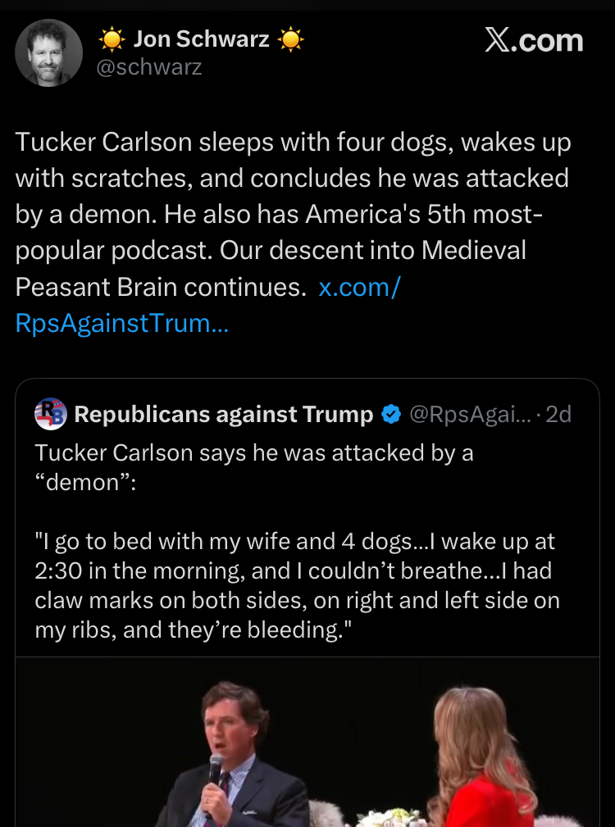This screenshot has height=827, width=615.
Task: Tap the Republicans against Trump account name
Action: (x=223, y=415)
